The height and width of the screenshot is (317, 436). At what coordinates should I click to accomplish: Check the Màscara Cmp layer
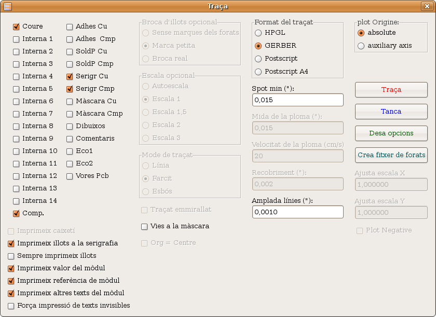pyautogui.click(x=70, y=114)
